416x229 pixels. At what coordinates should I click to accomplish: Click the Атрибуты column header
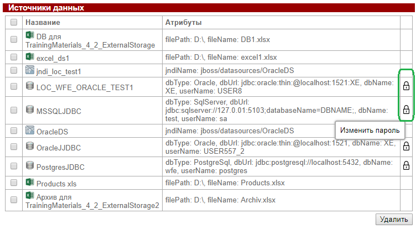pyautogui.click(x=183, y=22)
